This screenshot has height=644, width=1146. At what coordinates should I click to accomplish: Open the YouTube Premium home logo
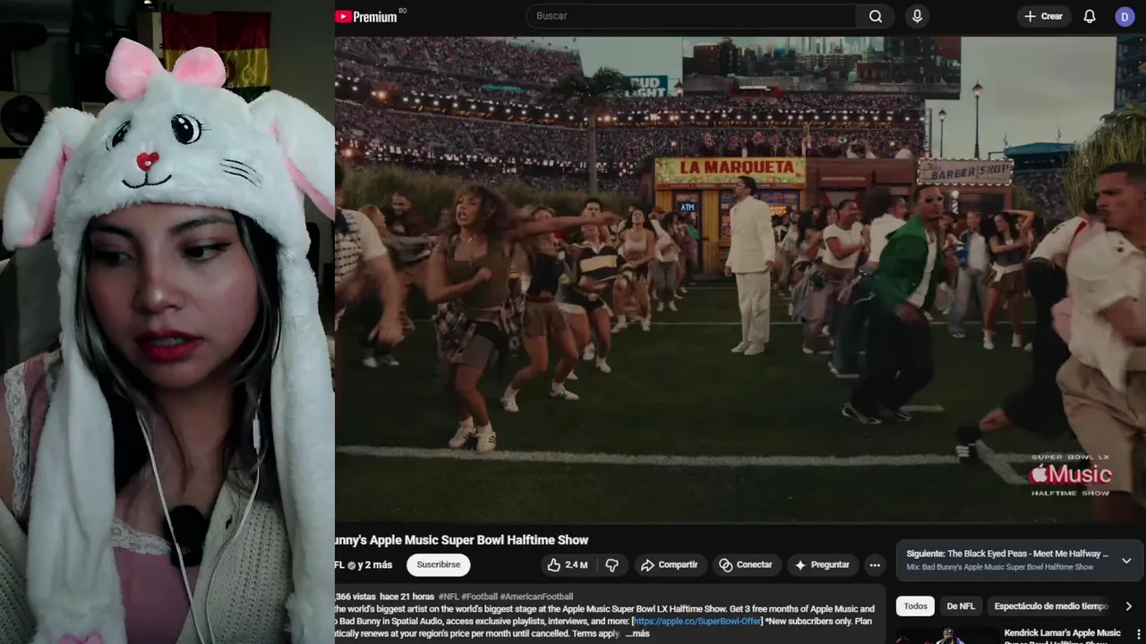(366, 16)
